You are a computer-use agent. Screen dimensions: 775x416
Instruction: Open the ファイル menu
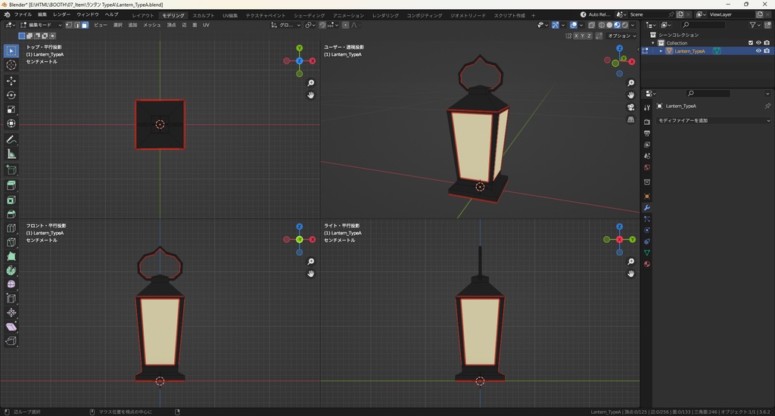click(23, 14)
